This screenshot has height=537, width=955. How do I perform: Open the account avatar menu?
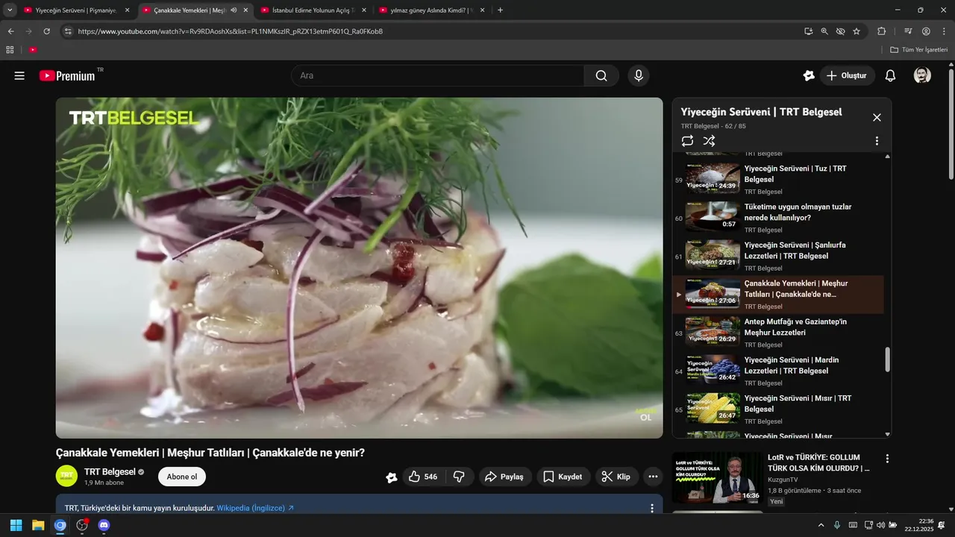(922, 75)
